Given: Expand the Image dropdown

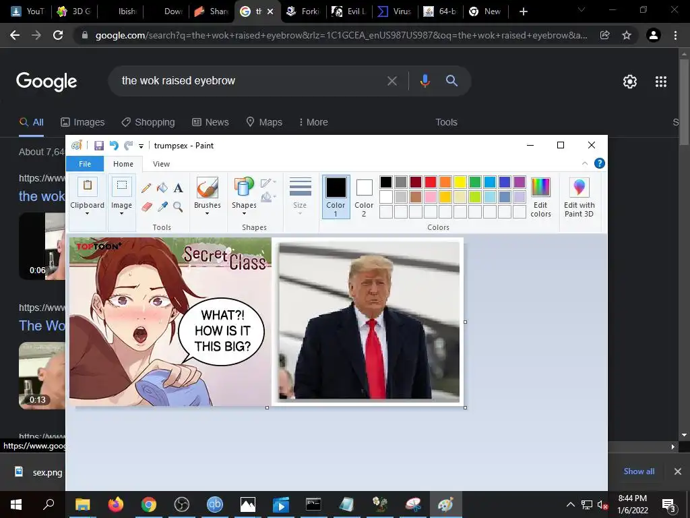Looking at the screenshot, I should coord(121,213).
